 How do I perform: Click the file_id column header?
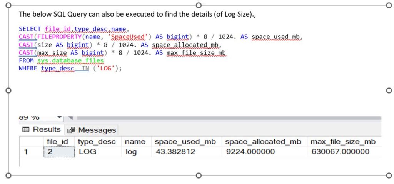[57, 141]
